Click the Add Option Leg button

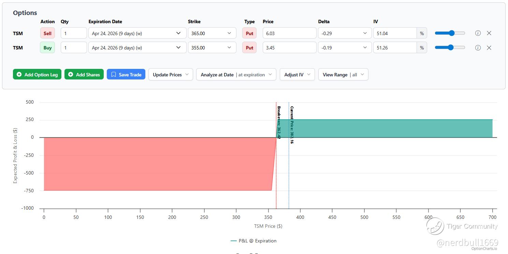pos(37,75)
